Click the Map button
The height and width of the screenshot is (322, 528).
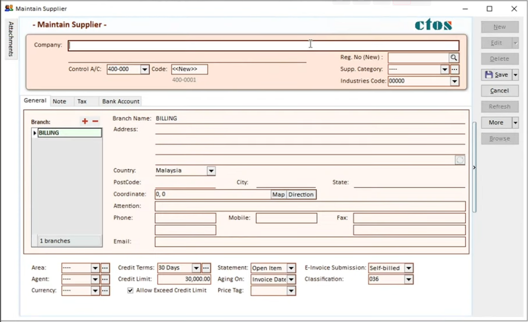click(278, 195)
